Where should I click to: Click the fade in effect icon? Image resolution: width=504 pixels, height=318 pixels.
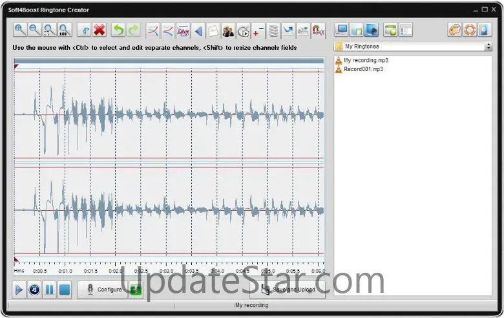tap(153, 30)
